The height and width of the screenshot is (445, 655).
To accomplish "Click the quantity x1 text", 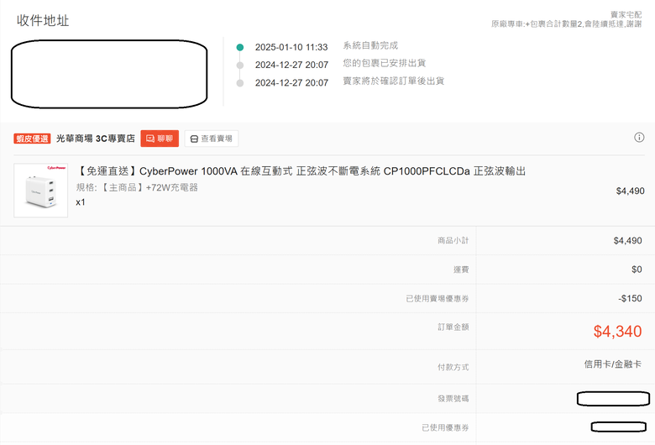I will click(x=81, y=202).
